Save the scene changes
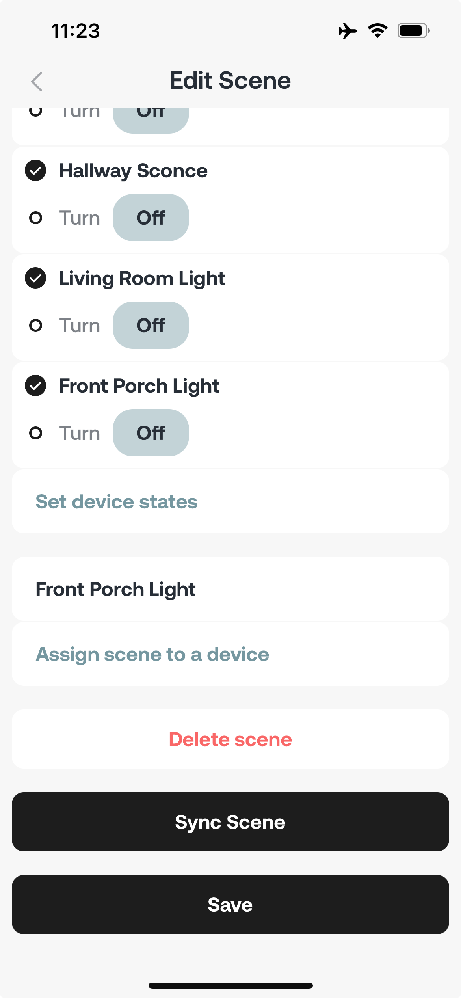461x998 pixels. pyautogui.click(x=230, y=905)
